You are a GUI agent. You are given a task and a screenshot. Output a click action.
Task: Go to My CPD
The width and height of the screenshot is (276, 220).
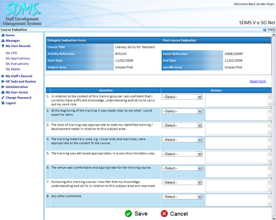coord(11,53)
